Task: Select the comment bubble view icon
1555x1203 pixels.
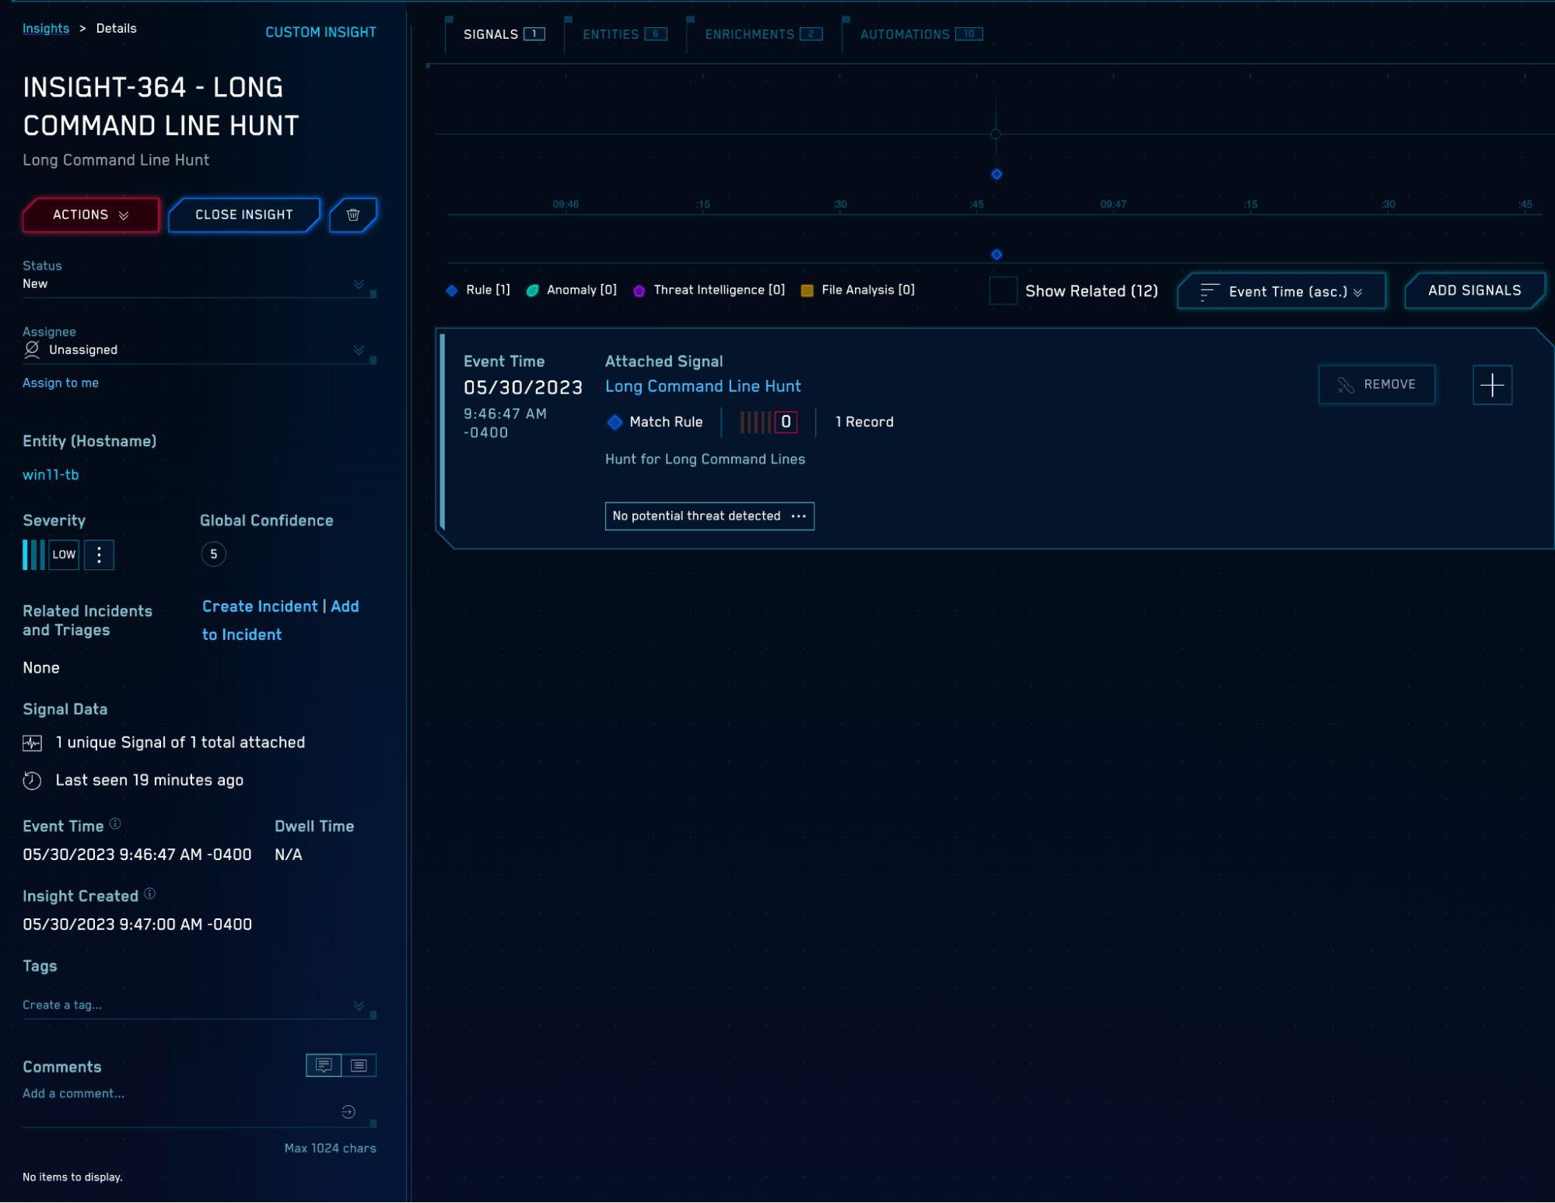Action: (323, 1065)
